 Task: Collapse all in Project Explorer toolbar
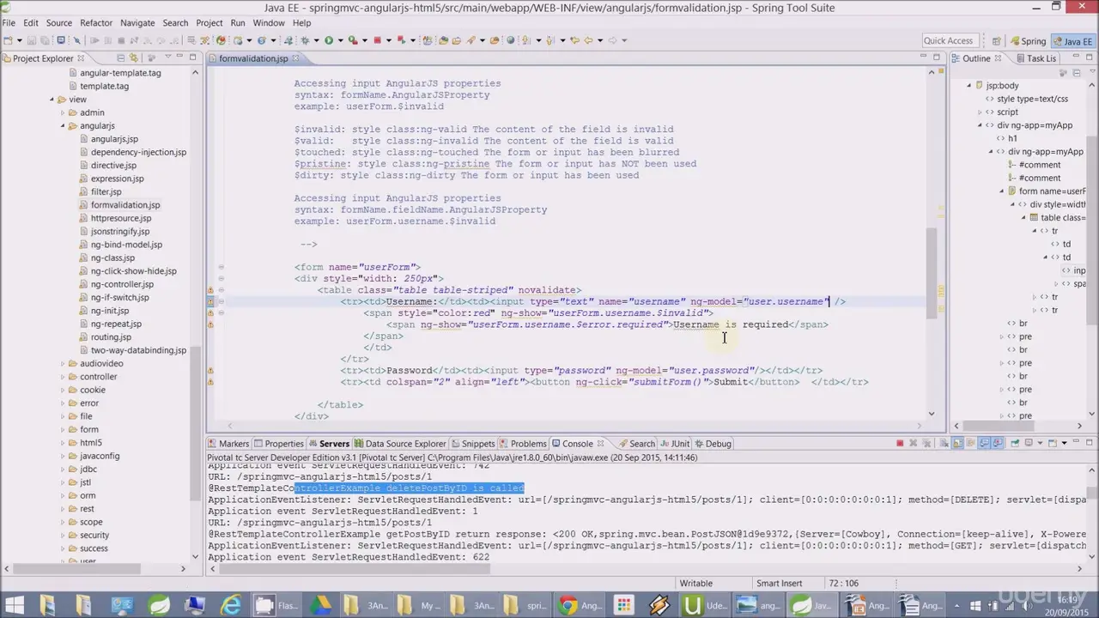pyautogui.click(x=122, y=58)
